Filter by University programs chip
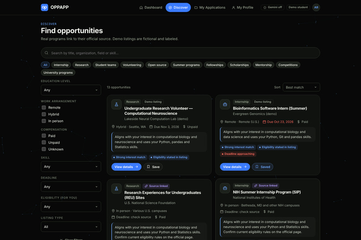Screen dimensions: 361x240 tap(58, 72)
